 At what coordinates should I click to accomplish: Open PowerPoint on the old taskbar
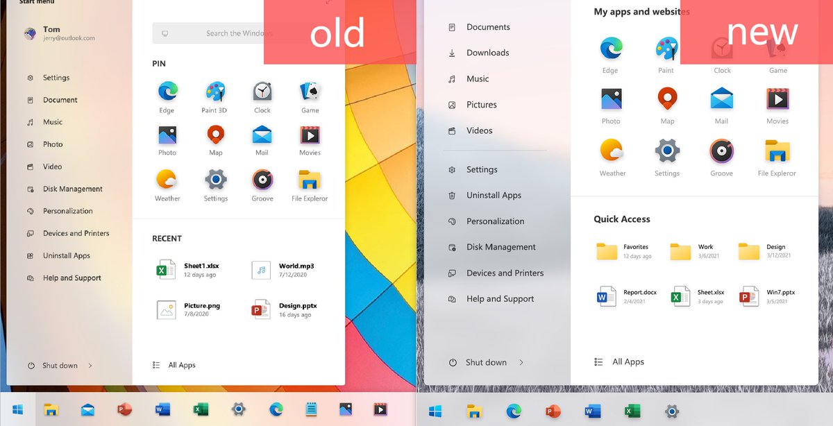125,409
